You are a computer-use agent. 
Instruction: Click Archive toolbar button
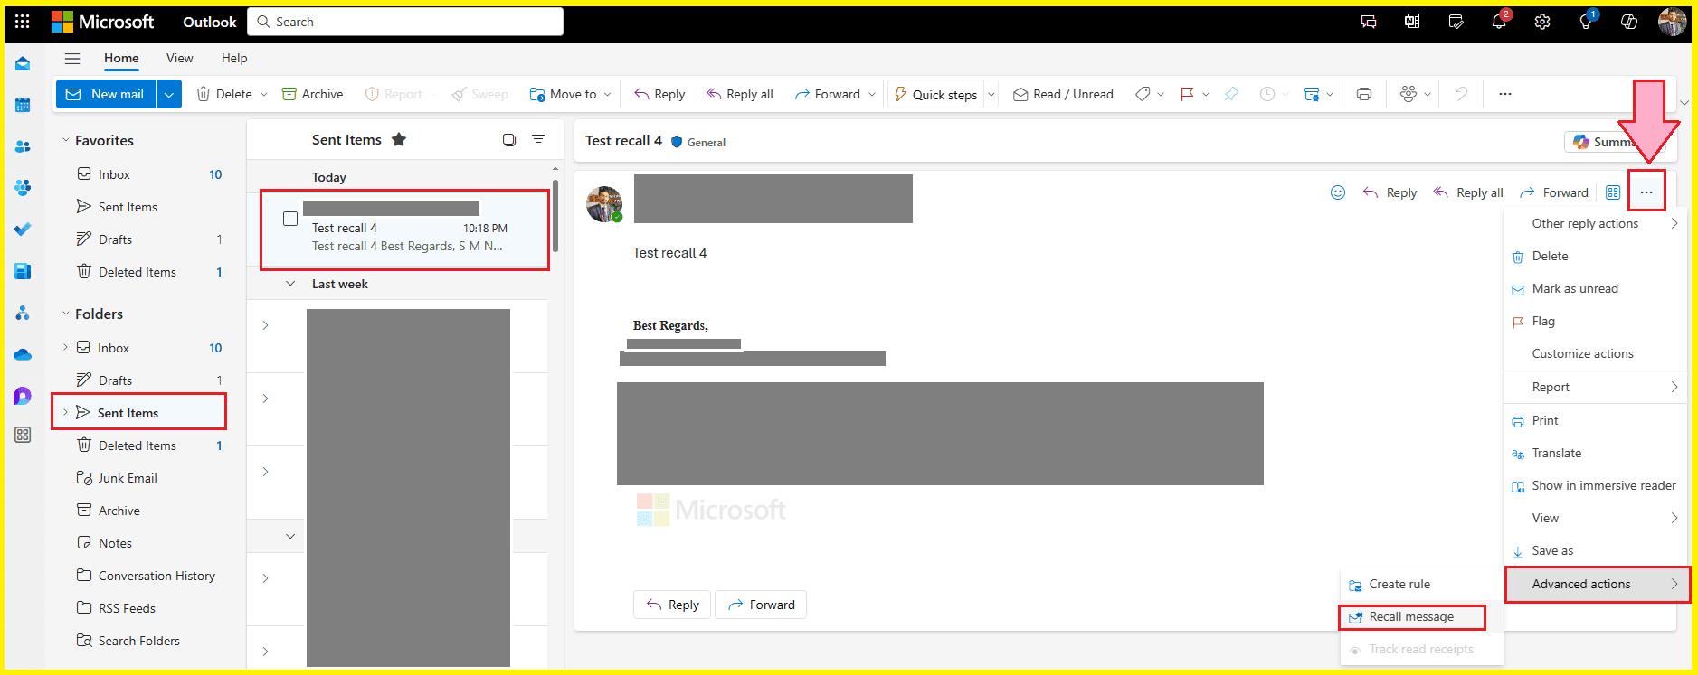pos(313,94)
